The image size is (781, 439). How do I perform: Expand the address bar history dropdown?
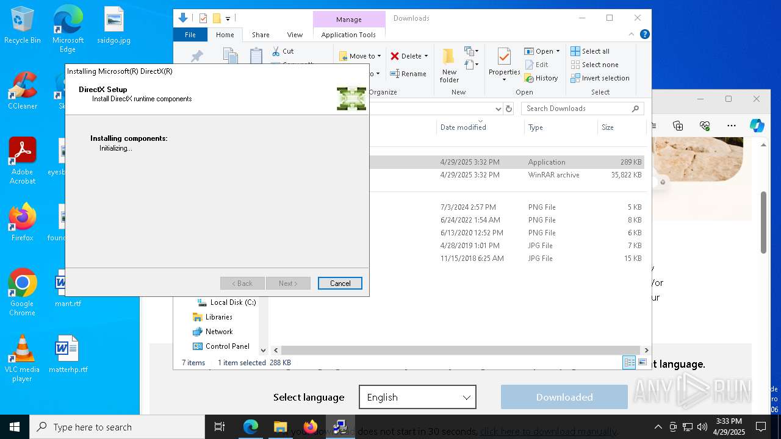[x=498, y=109]
